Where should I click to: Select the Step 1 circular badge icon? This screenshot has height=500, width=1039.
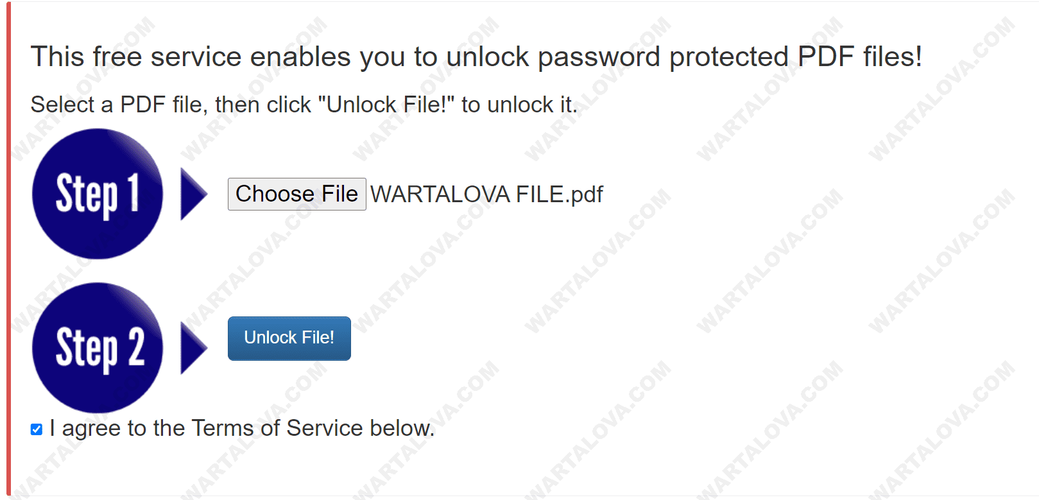(98, 193)
